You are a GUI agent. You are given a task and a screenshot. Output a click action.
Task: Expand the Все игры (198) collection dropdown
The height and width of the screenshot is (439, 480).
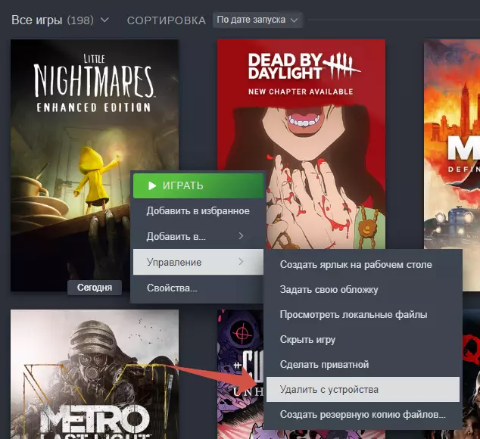click(60, 20)
